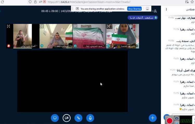Image resolution: width=195 pixels, height=124 pixels.
Task: Click Stop Sharing button
Action: point(134,9)
